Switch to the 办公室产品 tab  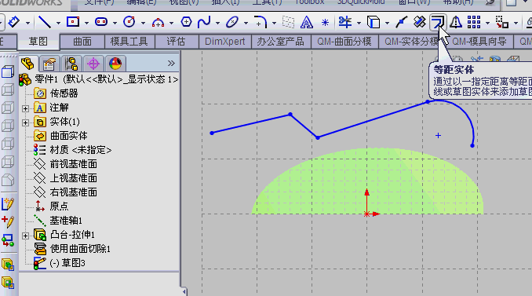click(x=280, y=42)
